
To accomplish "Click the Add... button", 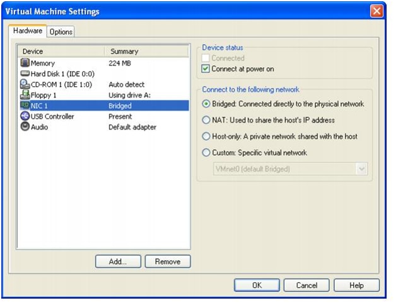I will pyautogui.click(x=117, y=262).
